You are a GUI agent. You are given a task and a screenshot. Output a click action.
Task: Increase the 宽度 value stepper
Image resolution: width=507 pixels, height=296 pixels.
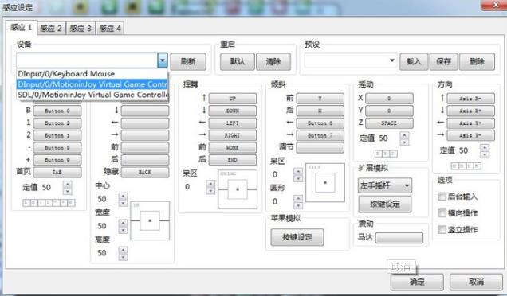[123, 223]
